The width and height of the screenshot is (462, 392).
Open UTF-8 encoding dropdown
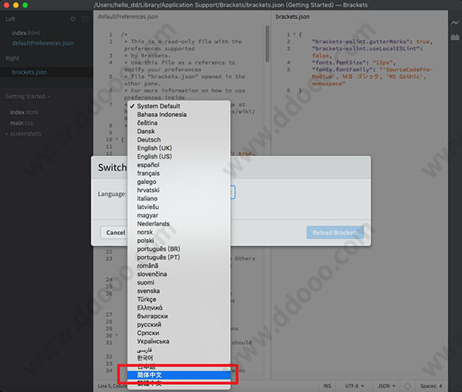coord(354,386)
